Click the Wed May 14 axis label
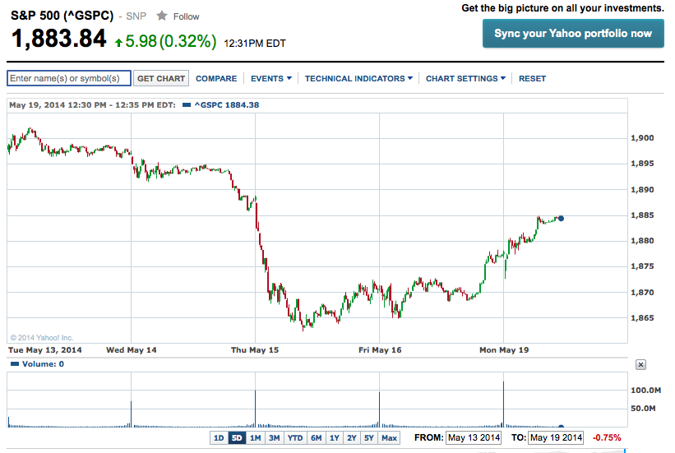This screenshot has height=453, width=675. [132, 349]
